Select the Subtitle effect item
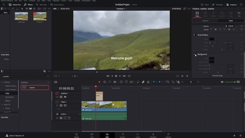Viewport: 245px width, 138px height. [35, 88]
